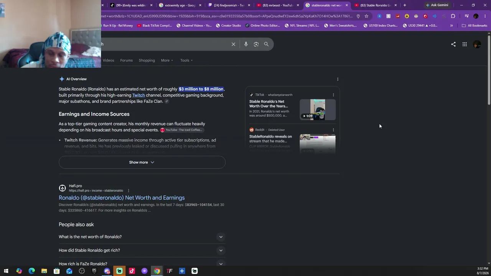Image resolution: width=491 pixels, height=276 pixels.
Task: Switch to the Shopping search tab
Action: 147,60
